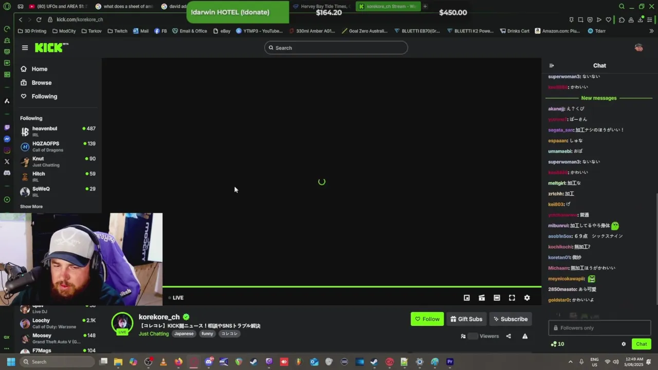Open Premiere Pro from the taskbar
Screen dimensions: 658x370
point(450,362)
